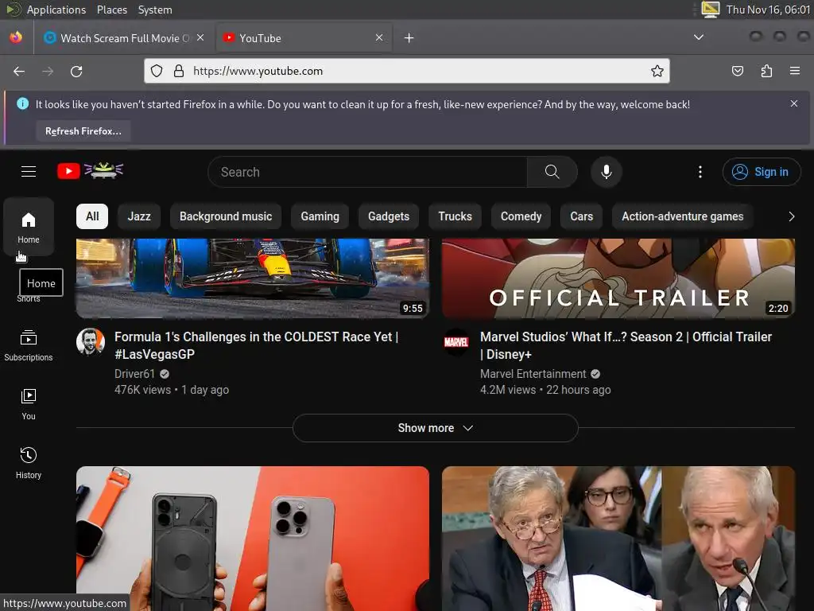Open a new browser tab
The width and height of the screenshot is (814, 611).
click(409, 38)
